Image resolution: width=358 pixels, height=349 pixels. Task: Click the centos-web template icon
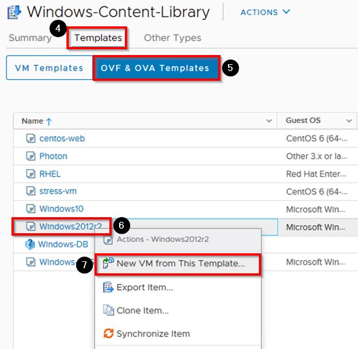(30, 139)
